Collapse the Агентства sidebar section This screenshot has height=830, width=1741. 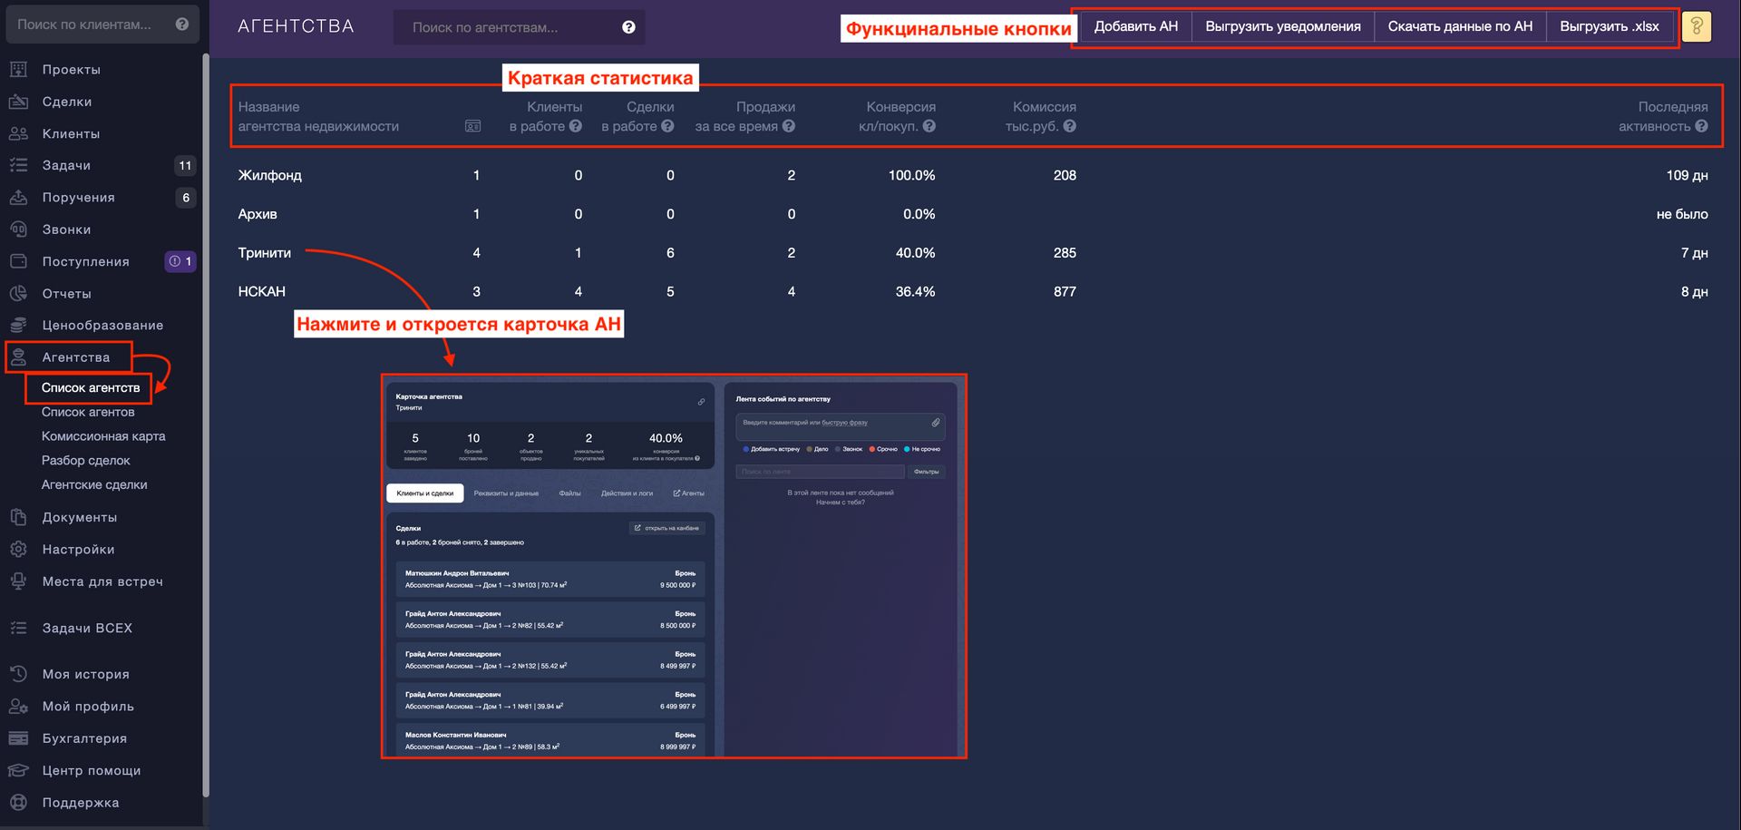click(x=75, y=357)
